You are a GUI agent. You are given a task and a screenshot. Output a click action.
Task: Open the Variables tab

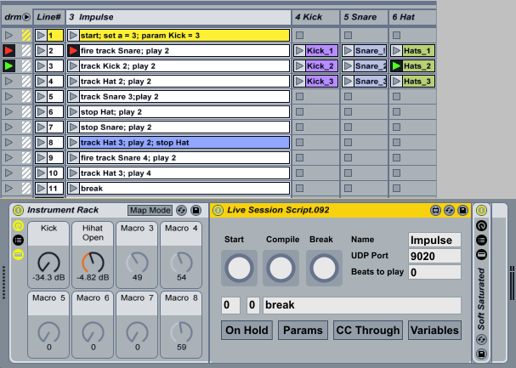pyautogui.click(x=434, y=330)
